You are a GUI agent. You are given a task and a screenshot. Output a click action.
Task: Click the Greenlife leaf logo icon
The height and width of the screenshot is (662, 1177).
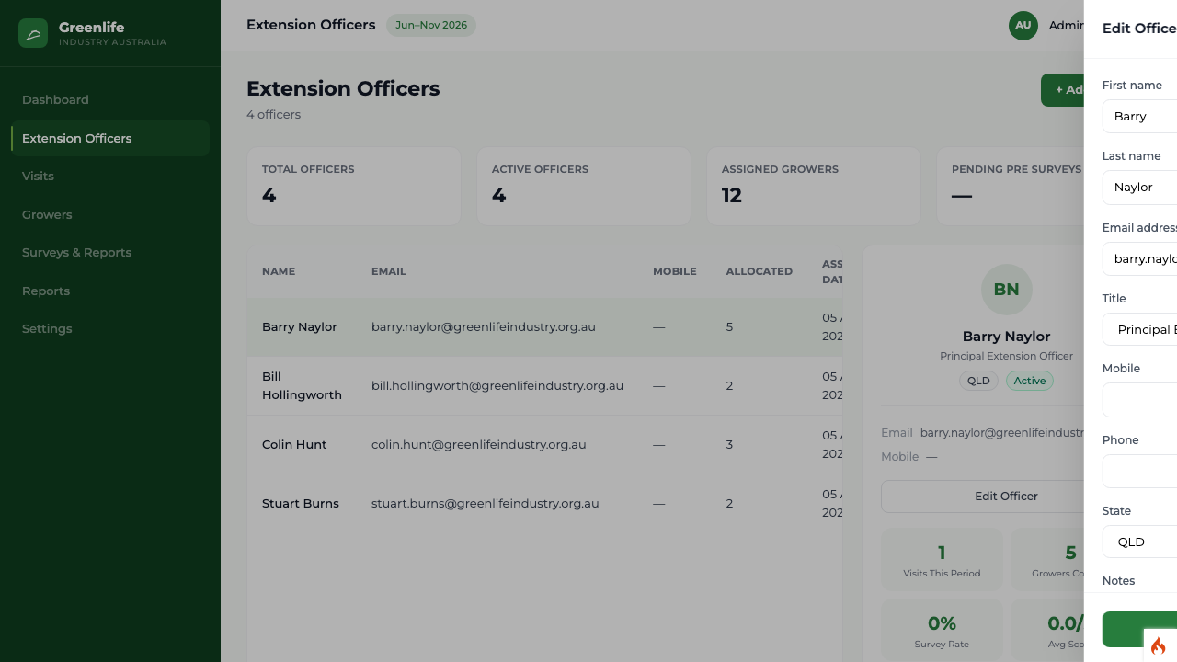coord(33,33)
